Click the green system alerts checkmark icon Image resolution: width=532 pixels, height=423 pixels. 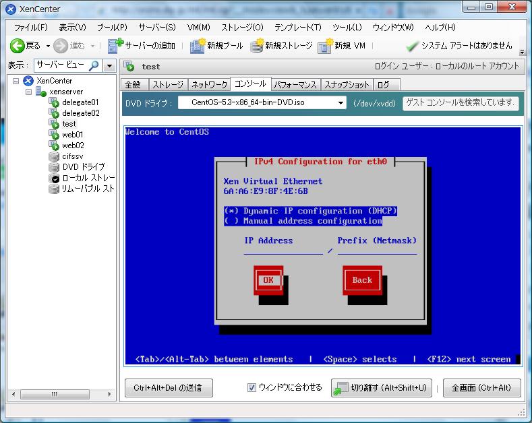click(411, 46)
